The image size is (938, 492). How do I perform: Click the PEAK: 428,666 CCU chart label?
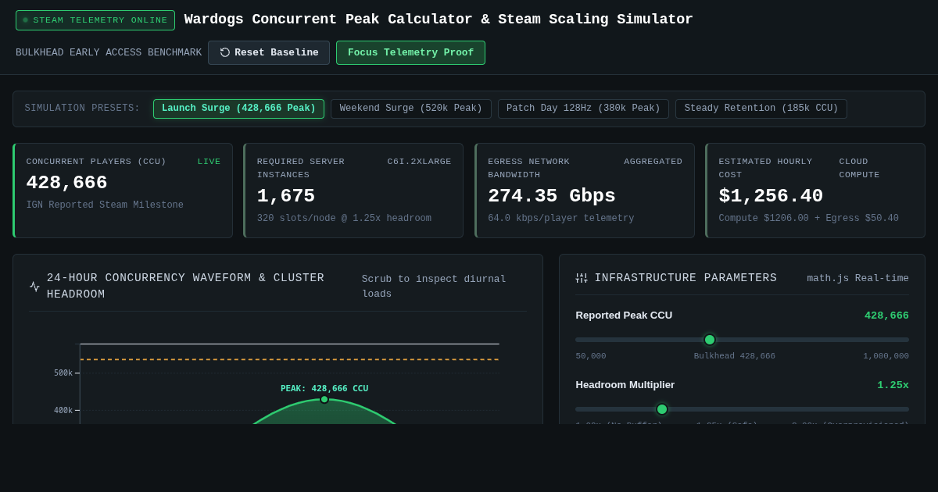[324, 388]
